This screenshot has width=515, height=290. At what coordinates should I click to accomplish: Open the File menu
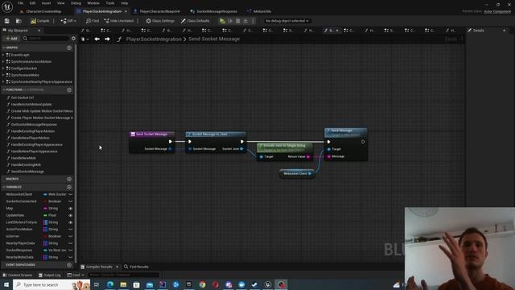[x=20, y=3]
